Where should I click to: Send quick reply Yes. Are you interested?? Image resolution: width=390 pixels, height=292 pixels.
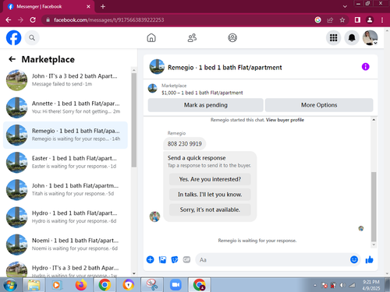(210, 179)
